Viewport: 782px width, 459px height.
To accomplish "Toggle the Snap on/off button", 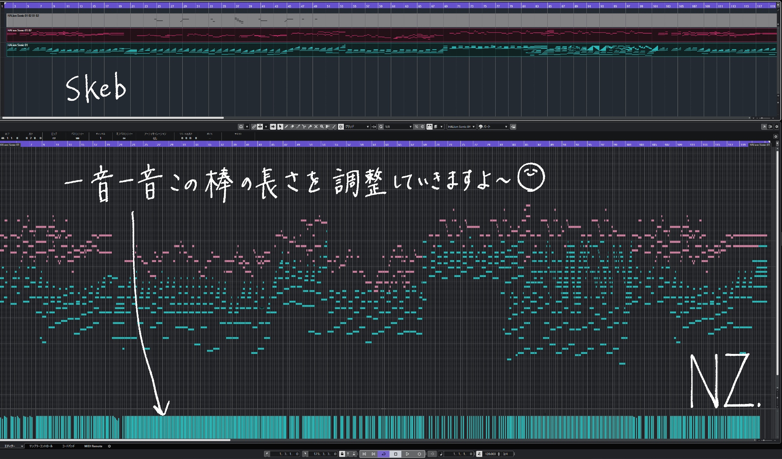I will pos(341,127).
